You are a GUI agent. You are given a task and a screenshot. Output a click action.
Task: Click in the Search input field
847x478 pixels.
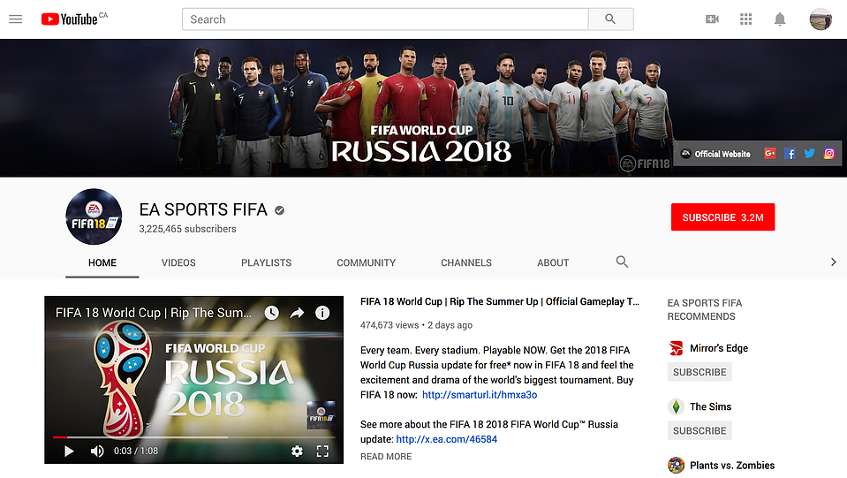pyautogui.click(x=385, y=19)
